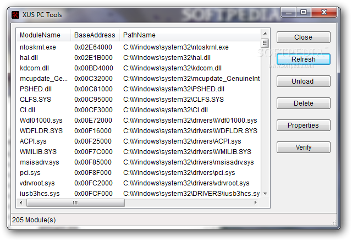The image size is (352, 241).
Task: Minimize the XUS PC Tools window
Action: [289, 12]
